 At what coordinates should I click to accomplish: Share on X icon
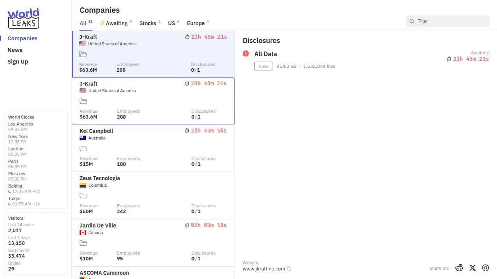pos(473,268)
